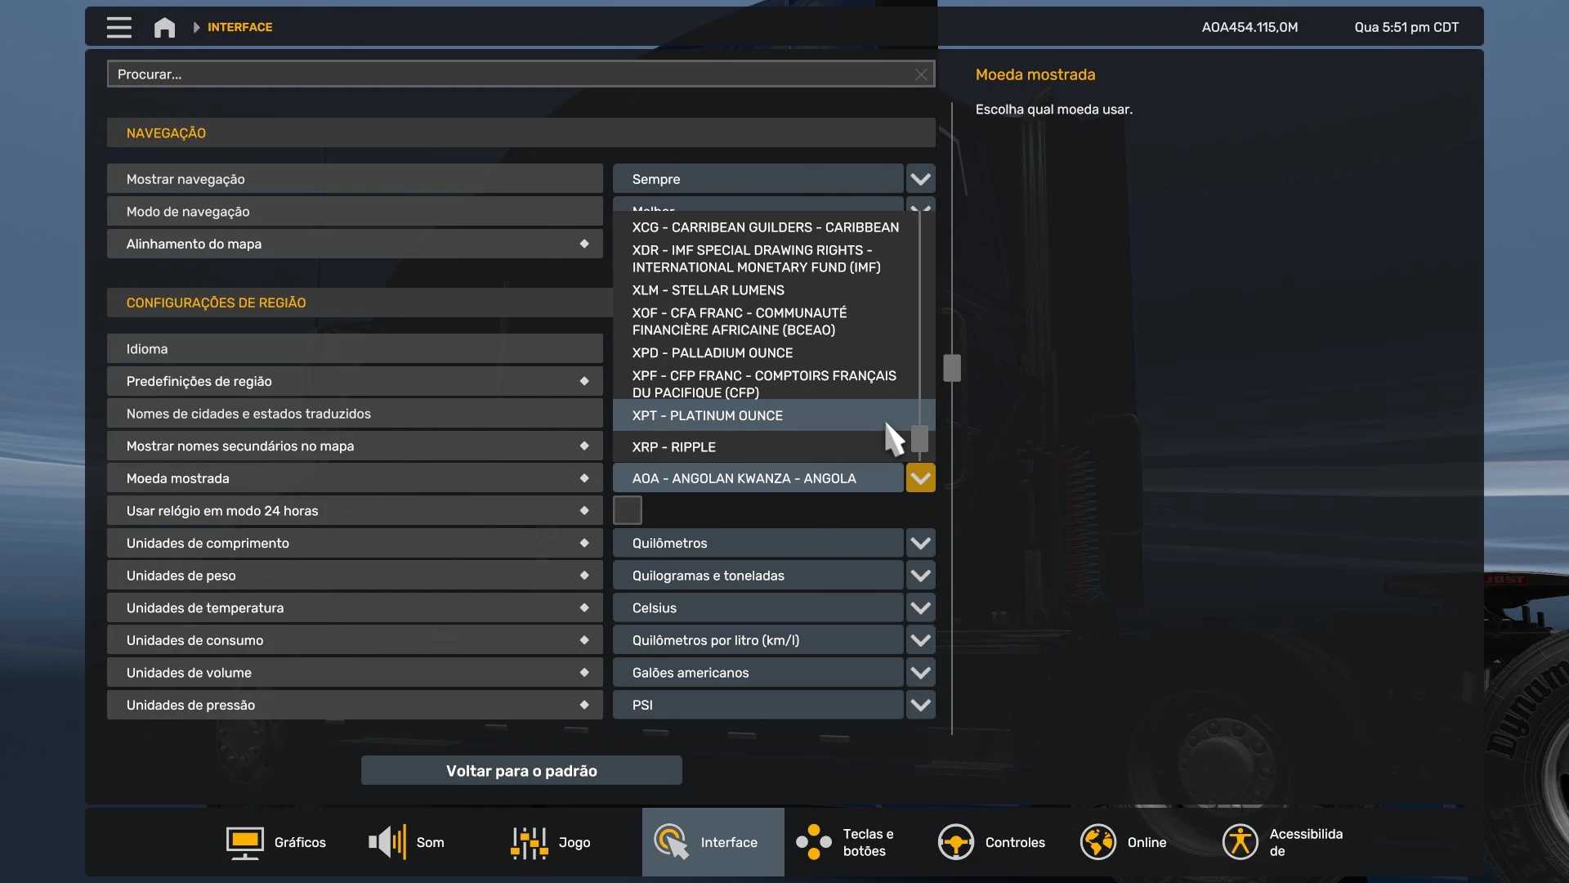The width and height of the screenshot is (1569, 883).
Task: Open Acessibilidade settings tab
Action: pyautogui.click(x=1281, y=842)
